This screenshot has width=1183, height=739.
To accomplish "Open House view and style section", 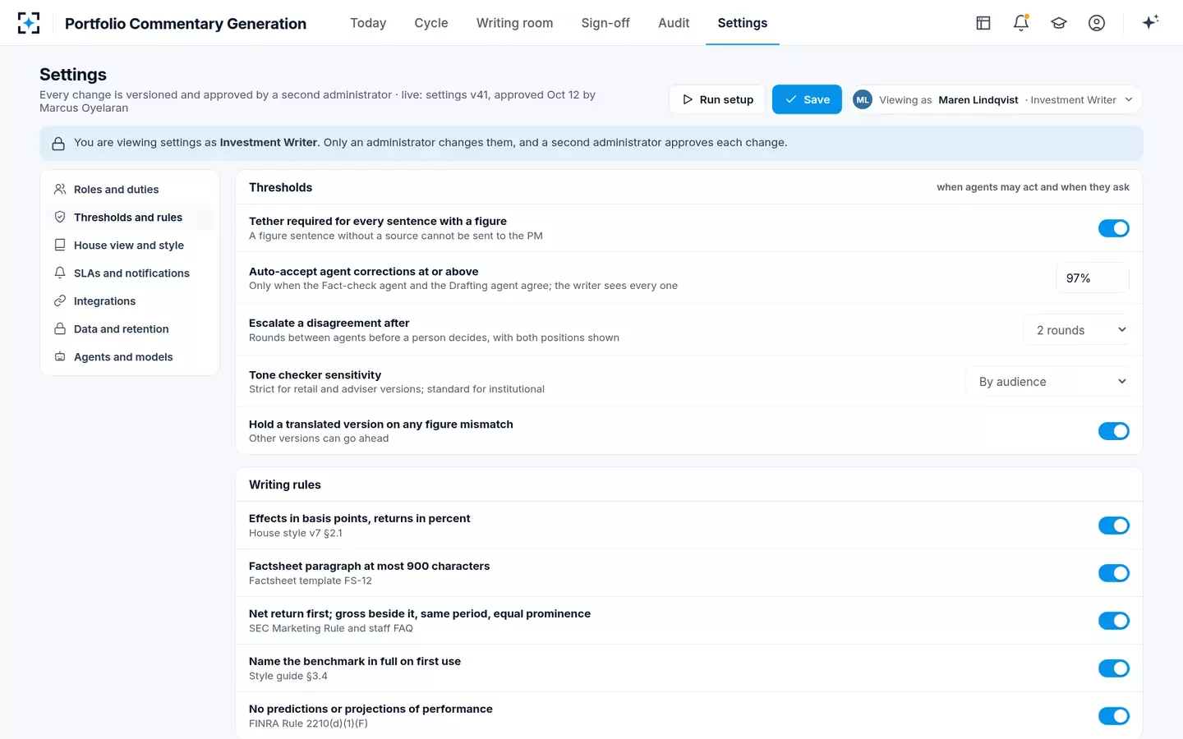I will [x=130, y=246].
